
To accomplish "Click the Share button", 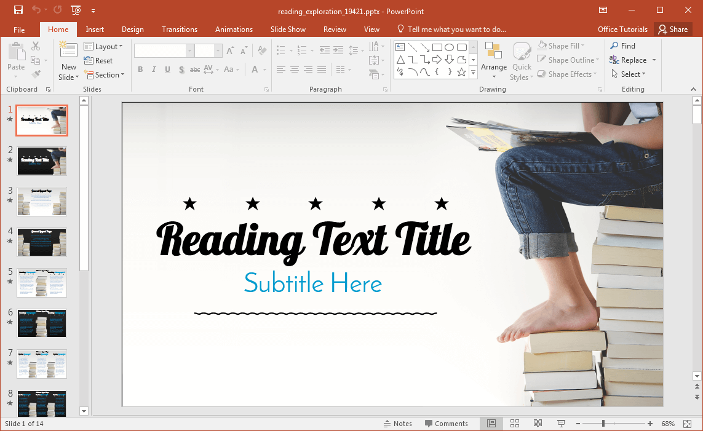I will (672, 30).
